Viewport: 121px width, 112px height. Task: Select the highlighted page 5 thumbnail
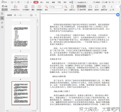21,93
